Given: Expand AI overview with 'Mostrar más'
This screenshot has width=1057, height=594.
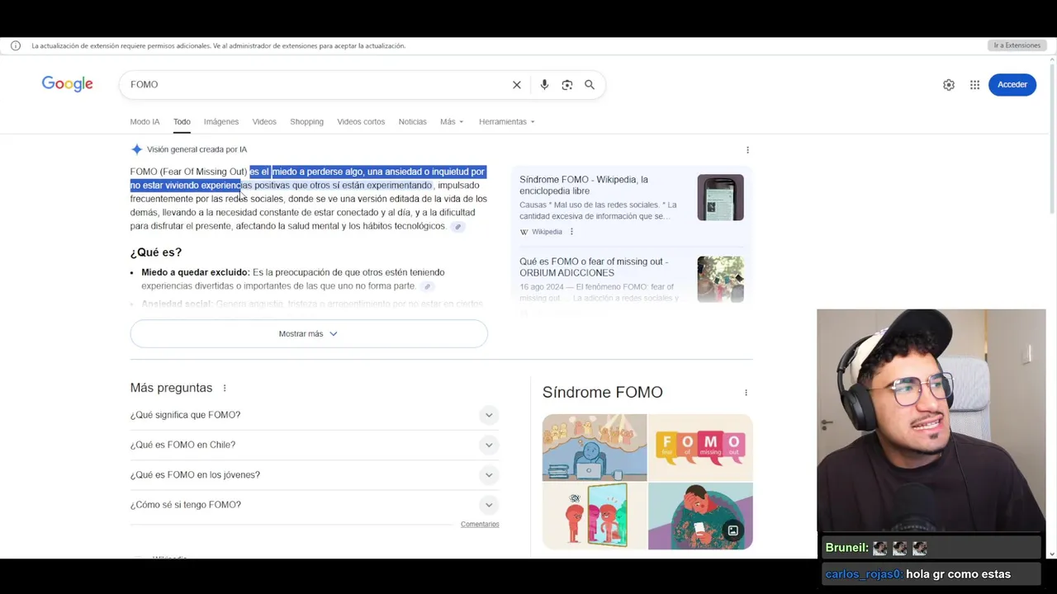Looking at the screenshot, I should pyautogui.click(x=309, y=334).
